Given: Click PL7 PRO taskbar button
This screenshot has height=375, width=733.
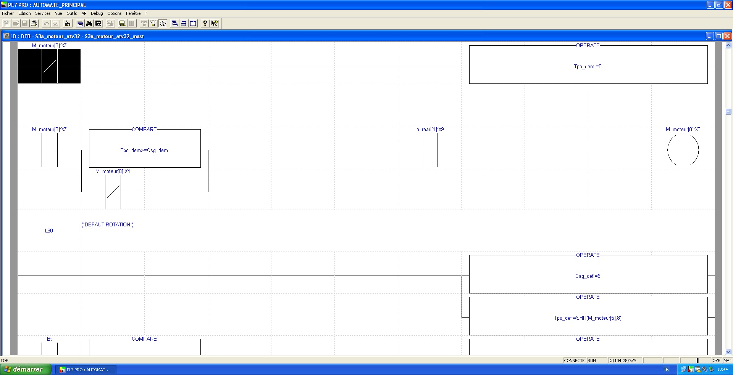Looking at the screenshot, I should [x=86, y=370].
